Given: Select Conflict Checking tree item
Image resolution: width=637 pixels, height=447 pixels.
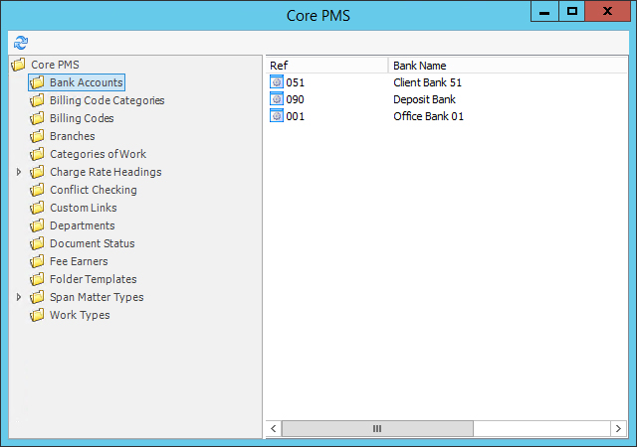Looking at the screenshot, I should click(93, 190).
